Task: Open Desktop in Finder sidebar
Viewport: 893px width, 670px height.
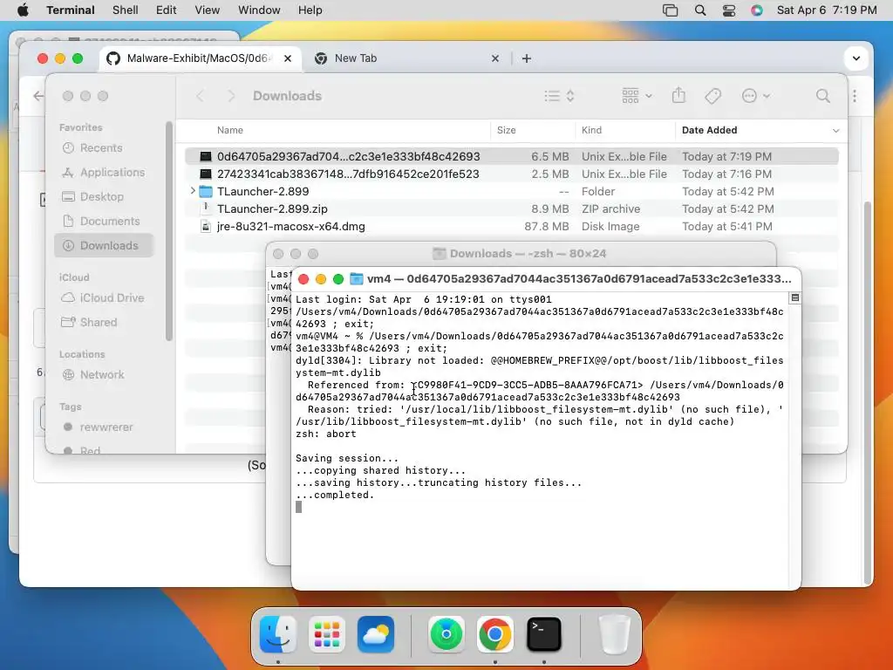Action: pos(104,196)
